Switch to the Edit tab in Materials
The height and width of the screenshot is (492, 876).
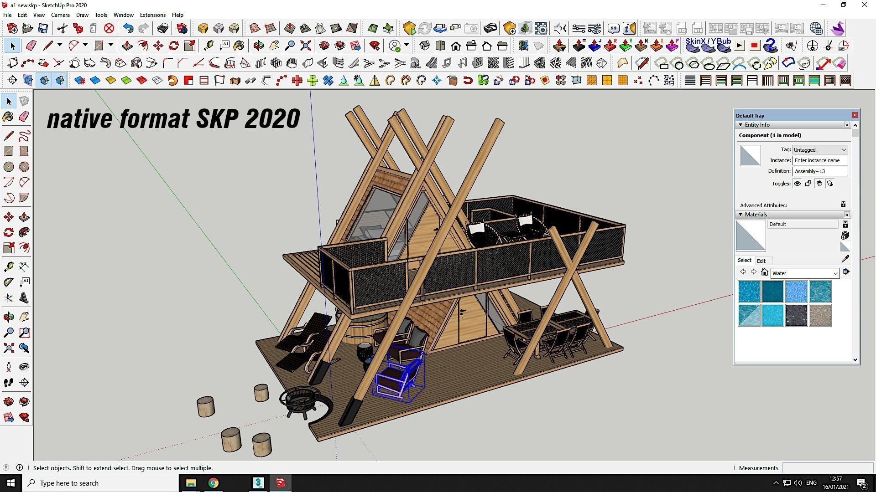(761, 261)
